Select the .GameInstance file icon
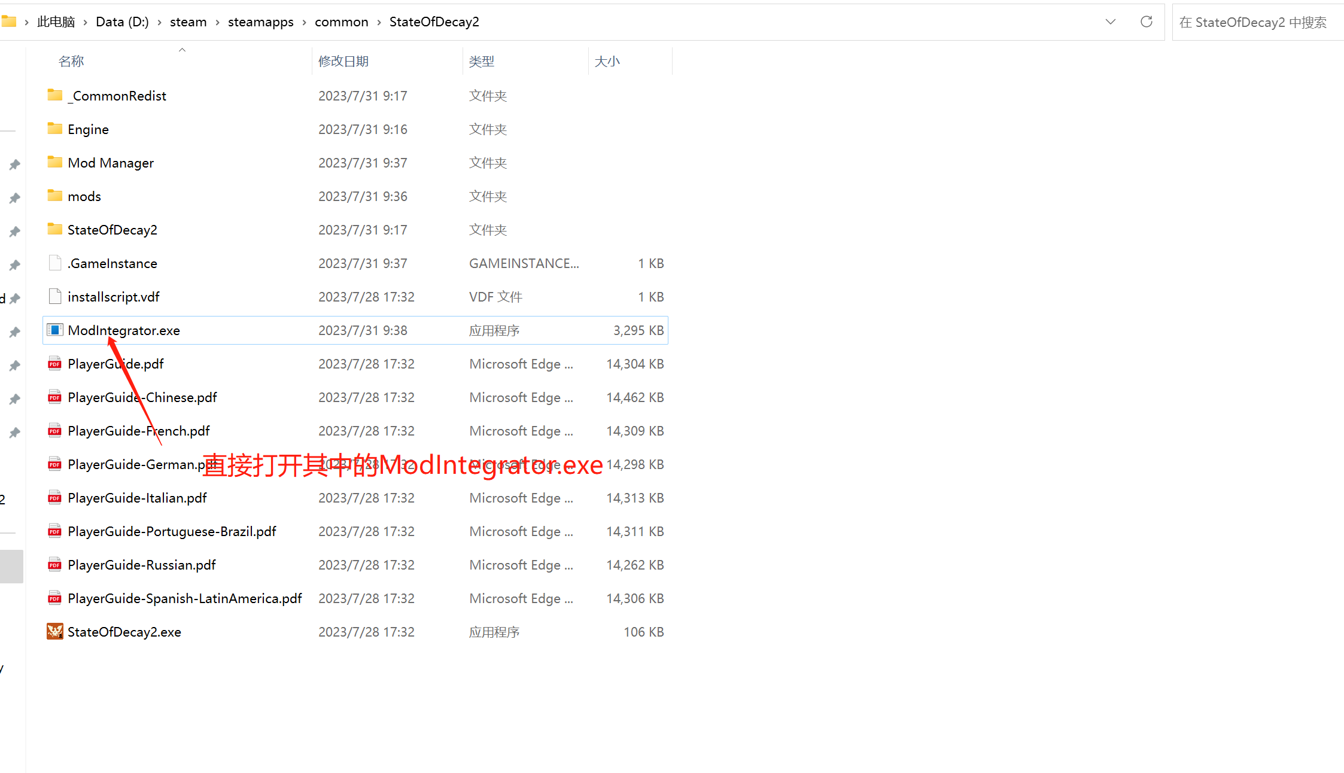The height and width of the screenshot is (773, 1344). click(55, 263)
